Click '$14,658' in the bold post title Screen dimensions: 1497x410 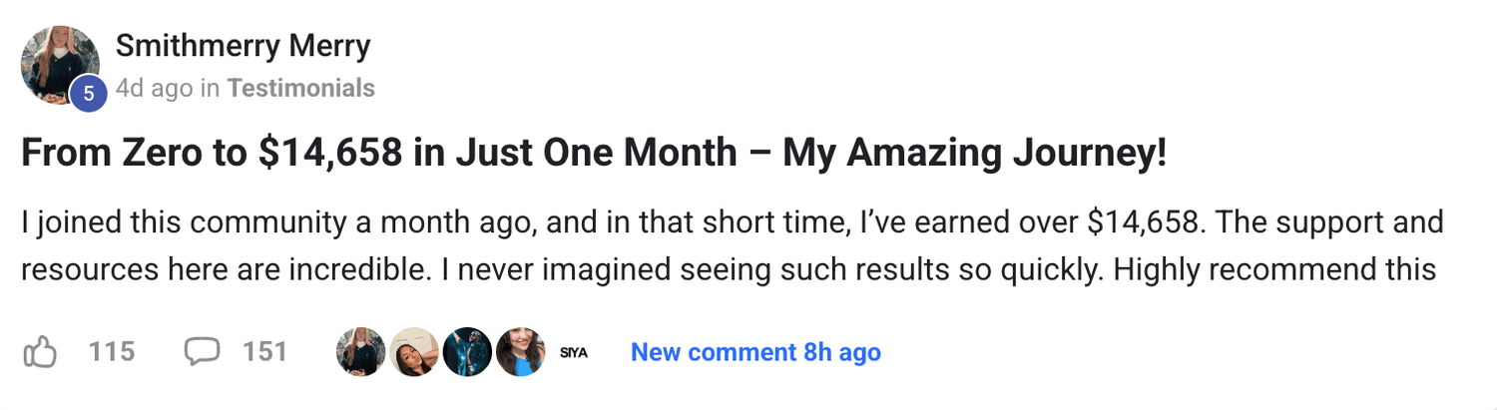[x=329, y=155]
